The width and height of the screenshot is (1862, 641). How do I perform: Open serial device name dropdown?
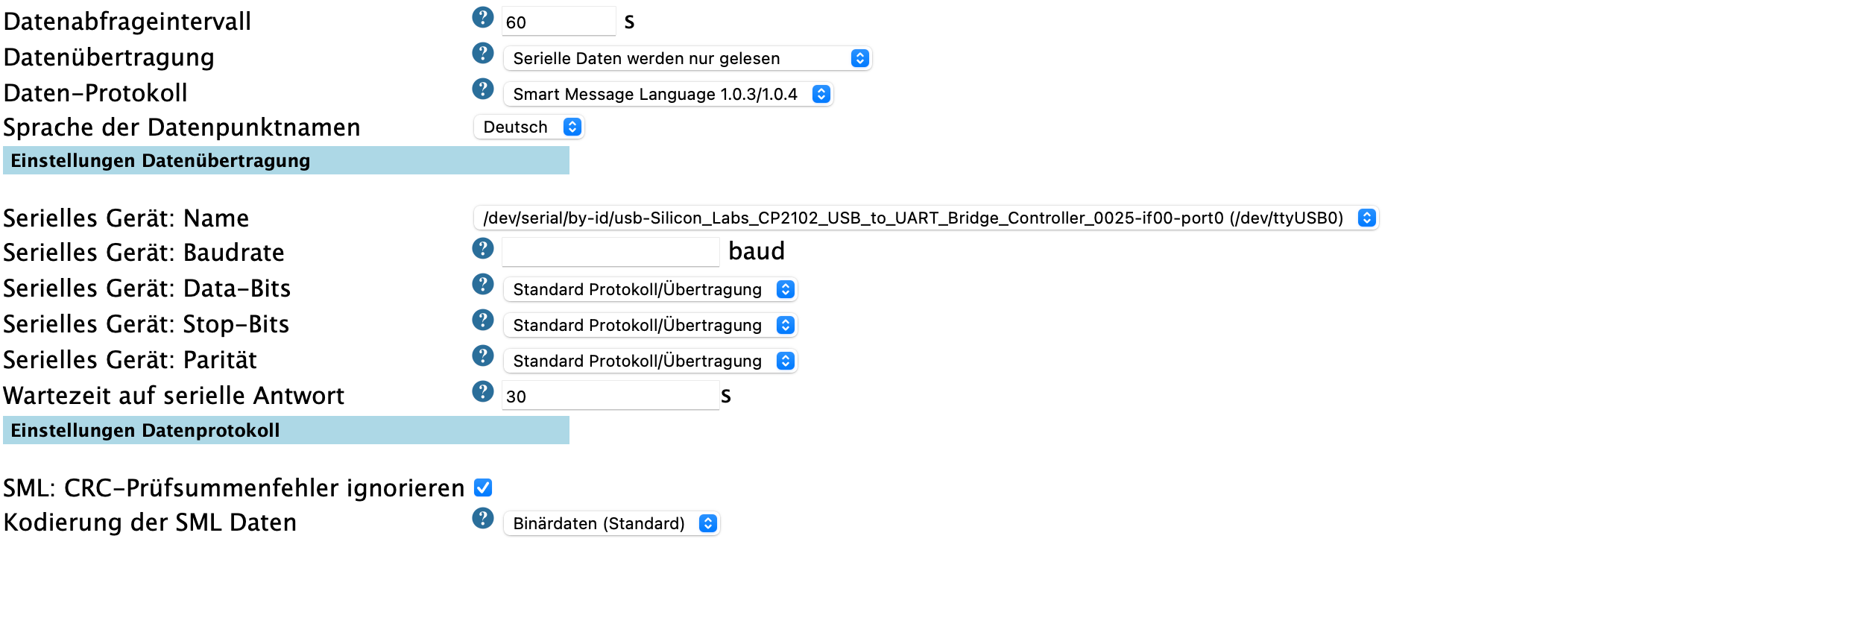925,218
